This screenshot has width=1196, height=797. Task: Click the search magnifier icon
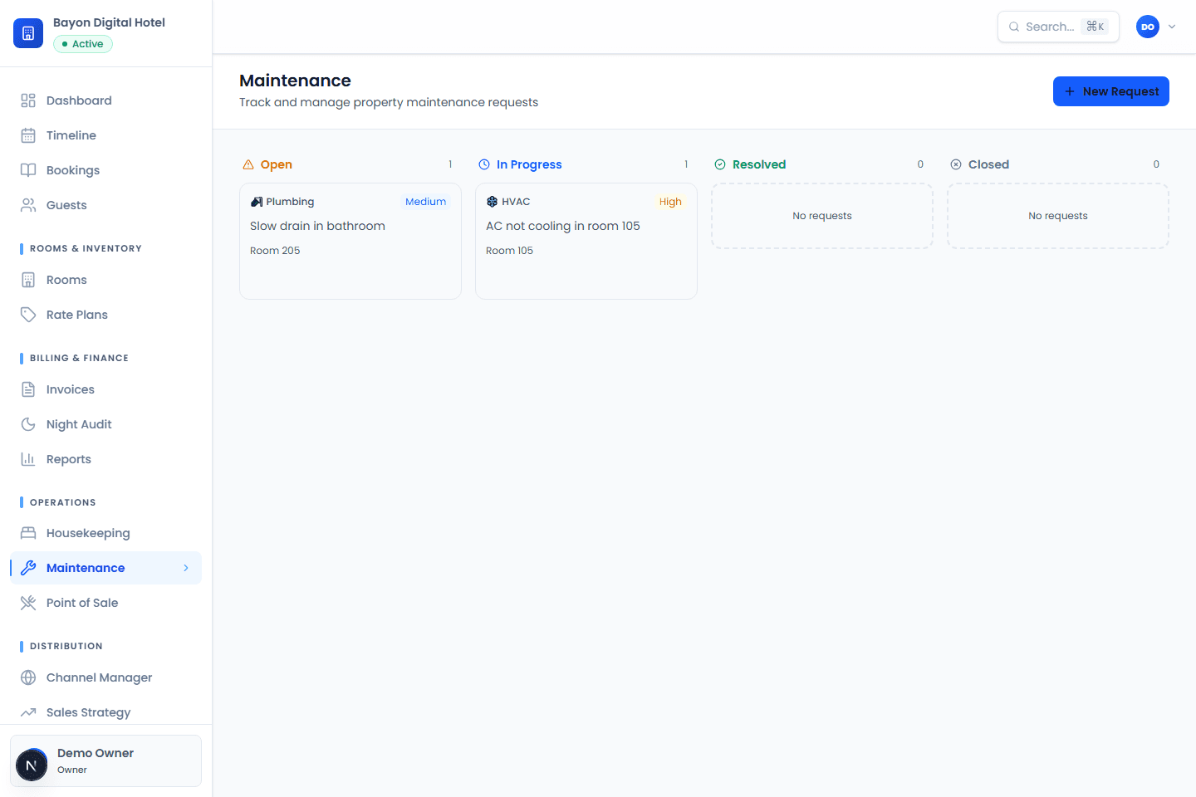click(x=1014, y=27)
